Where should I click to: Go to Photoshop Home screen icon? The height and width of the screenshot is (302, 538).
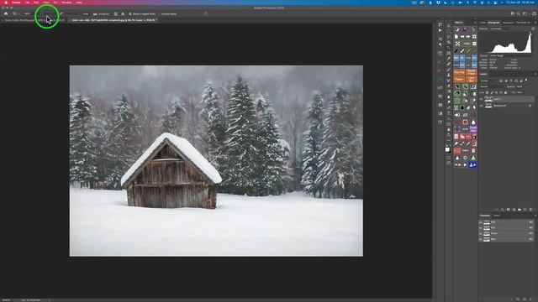pyautogui.click(x=6, y=13)
